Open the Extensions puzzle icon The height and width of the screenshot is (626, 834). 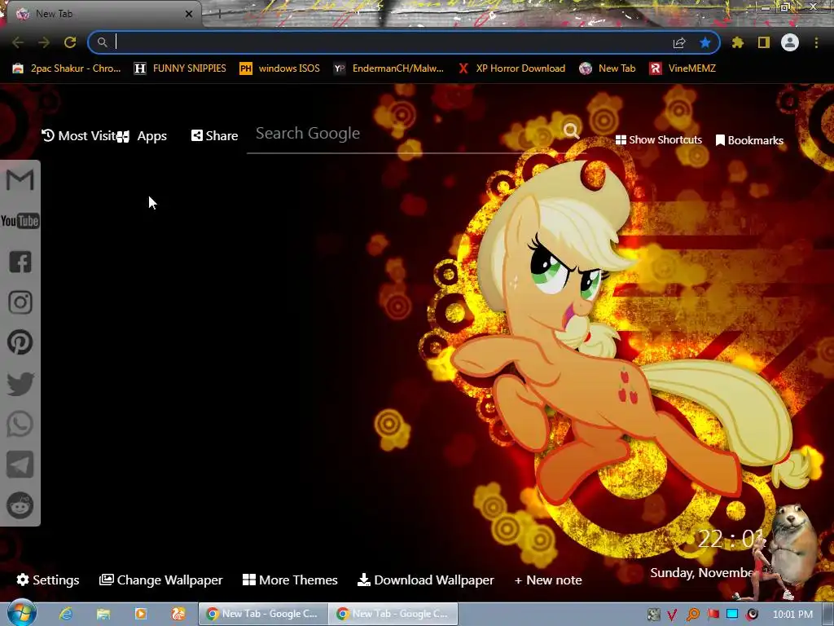click(x=738, y=42)
